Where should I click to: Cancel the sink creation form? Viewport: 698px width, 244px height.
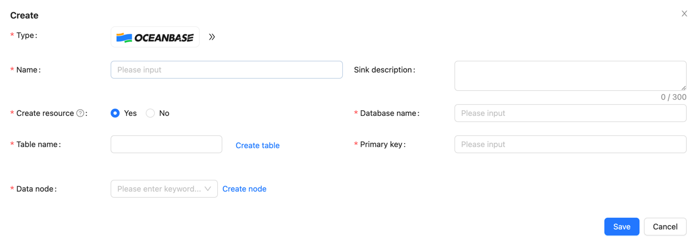[664, 227]
